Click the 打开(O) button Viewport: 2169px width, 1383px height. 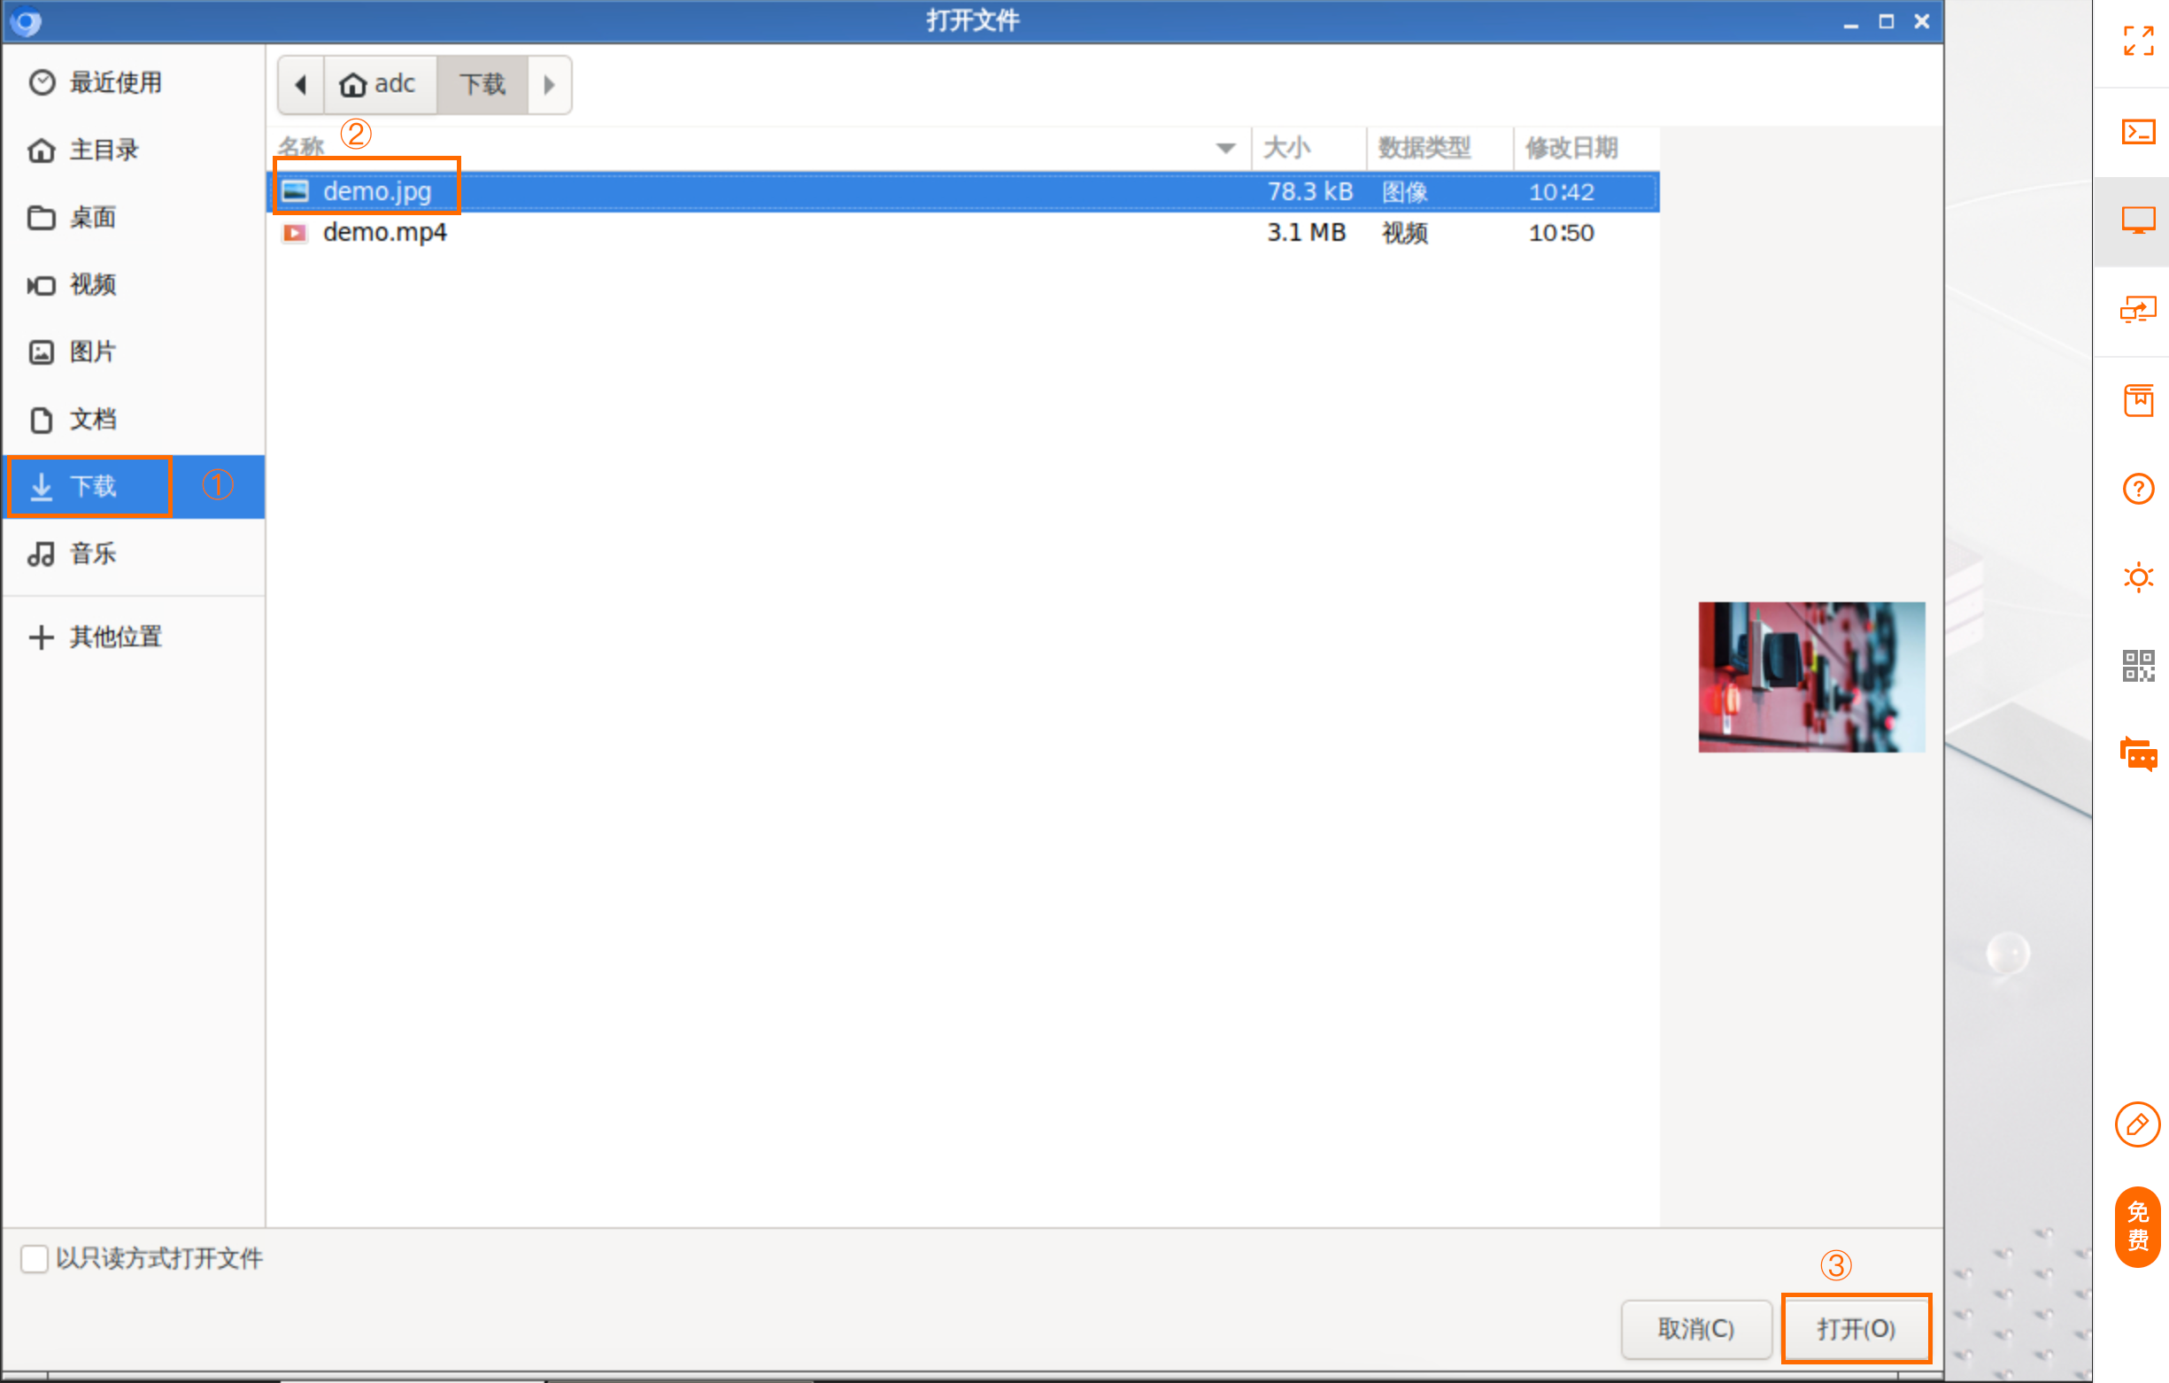click(1856, 1328)
